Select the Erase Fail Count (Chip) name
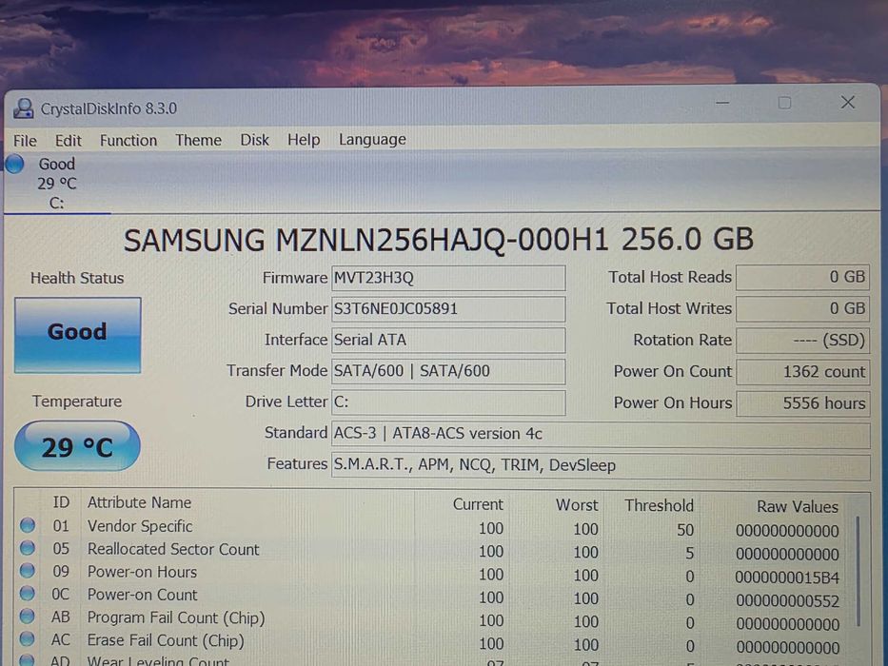Viewport: 888px width, 666px height. click(166, 640)
